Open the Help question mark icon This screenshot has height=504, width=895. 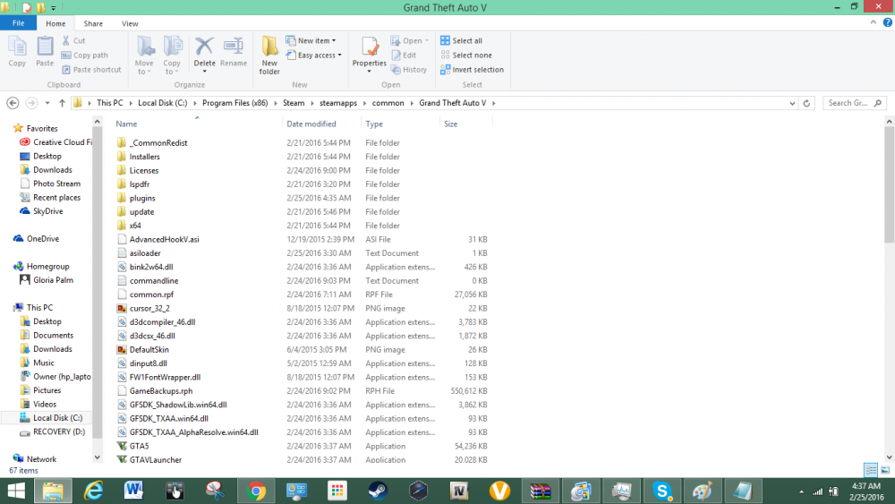pyautogui.click(x=887, y=23)
